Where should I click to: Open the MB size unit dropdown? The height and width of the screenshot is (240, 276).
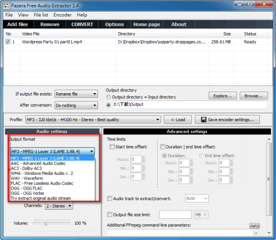pyautogui.click(x=201, y=215)
